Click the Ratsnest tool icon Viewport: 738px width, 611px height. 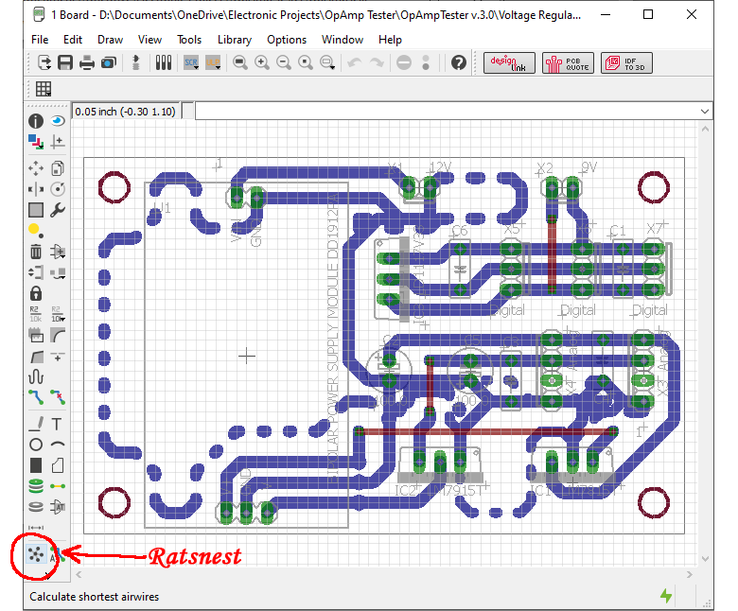tap(36, 555)
